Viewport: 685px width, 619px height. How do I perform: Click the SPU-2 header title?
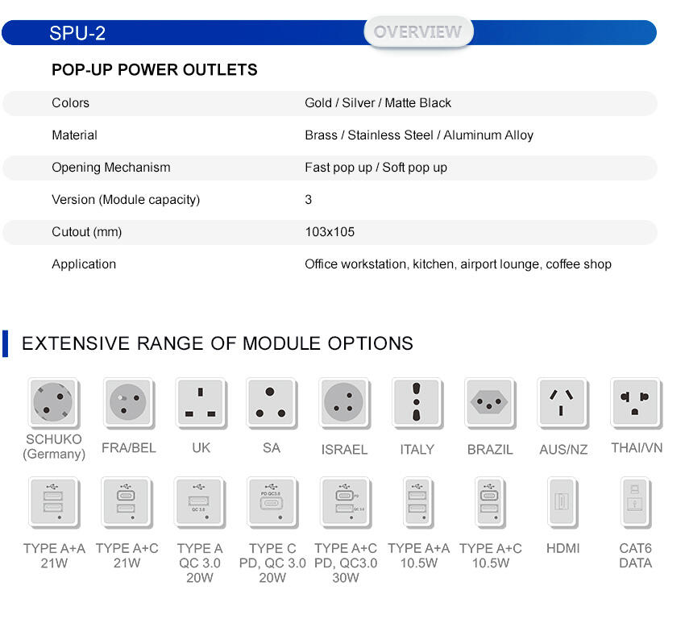click(77, 33)
